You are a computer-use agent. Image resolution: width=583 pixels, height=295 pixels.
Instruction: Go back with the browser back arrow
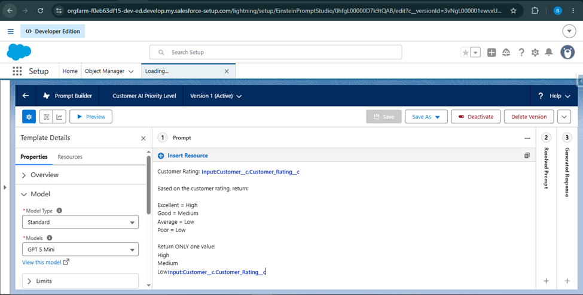10,11
